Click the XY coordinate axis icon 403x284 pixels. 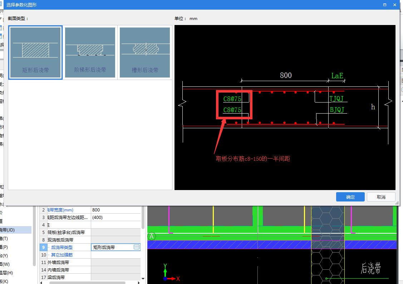click(171, 273)
